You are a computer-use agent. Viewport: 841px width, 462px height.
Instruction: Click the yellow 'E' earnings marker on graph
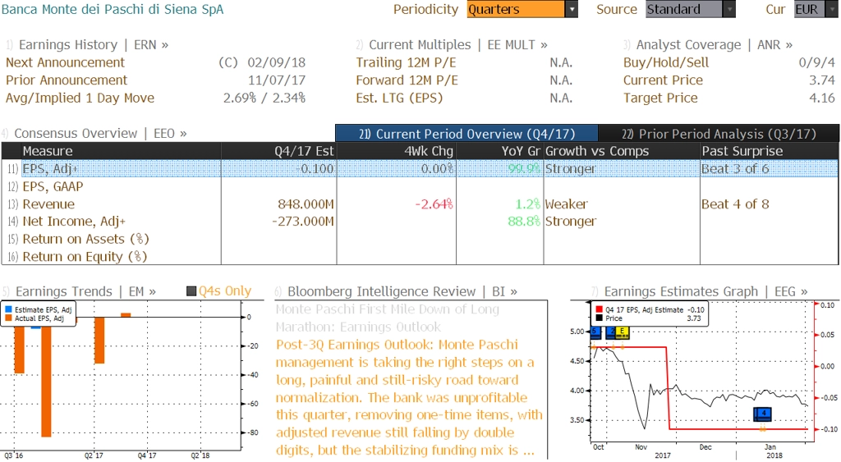(x=623, y=332)
